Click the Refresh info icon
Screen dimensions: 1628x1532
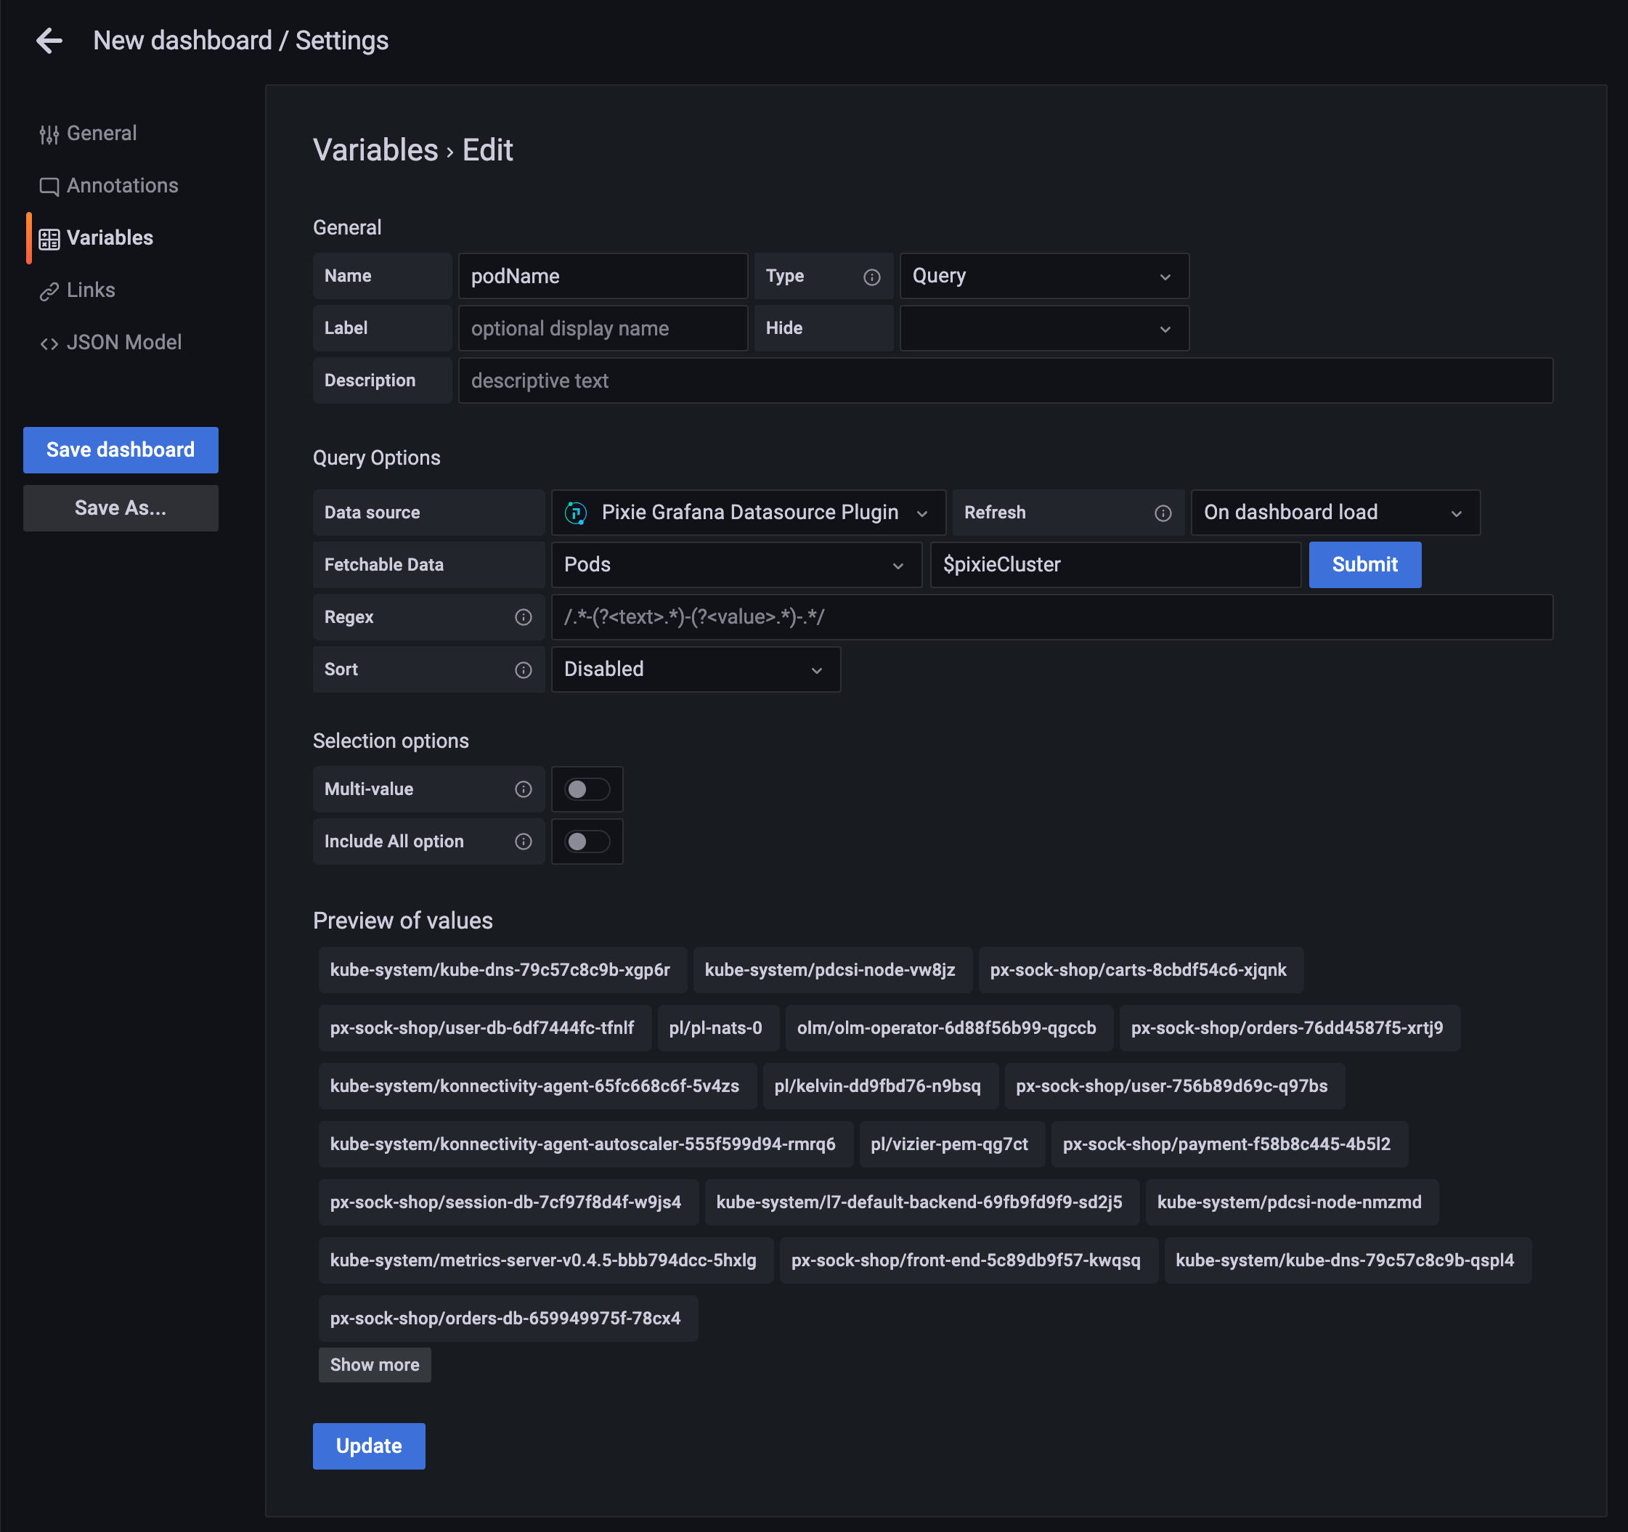tap(1162, 513)
